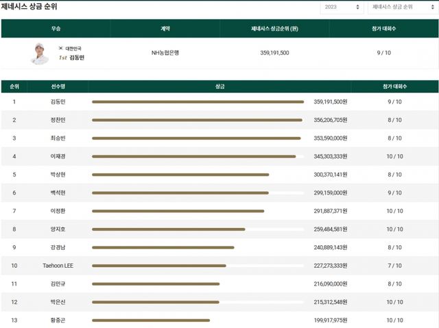Click the prize bar for 김동민
The height and width of the screenshot is (328, 439).
[x=198, y=102]
